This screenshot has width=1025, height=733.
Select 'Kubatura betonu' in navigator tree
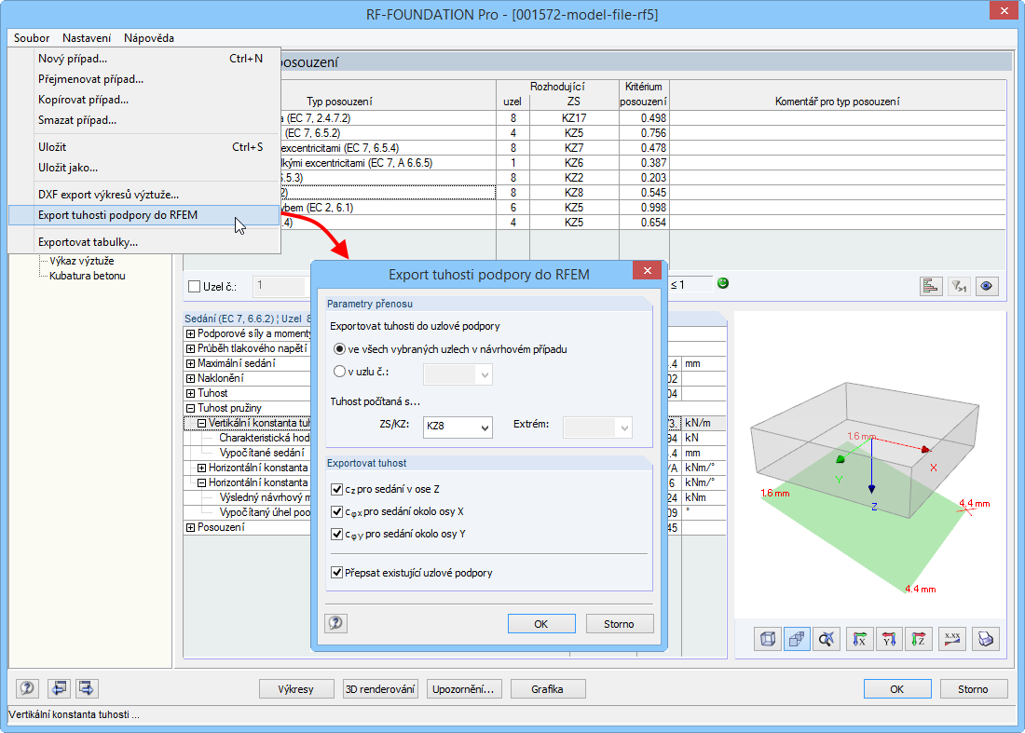point(87,276)
